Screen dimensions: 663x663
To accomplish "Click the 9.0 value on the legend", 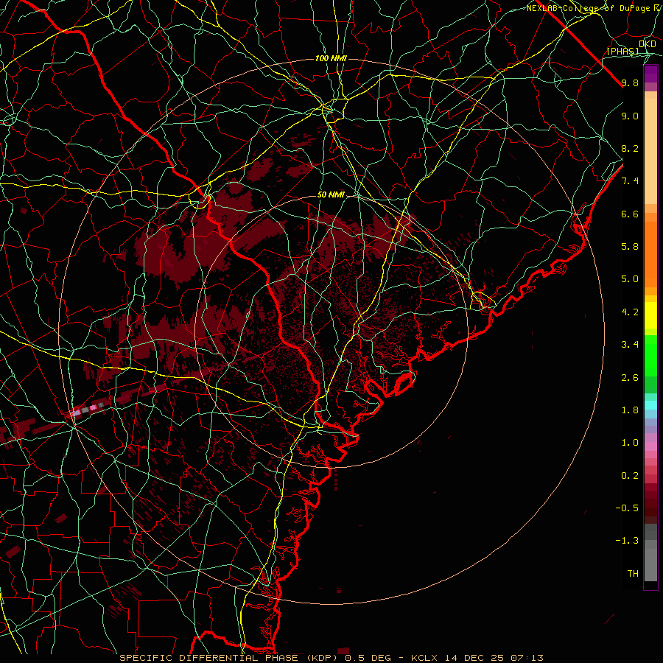I will coord(630,116).
